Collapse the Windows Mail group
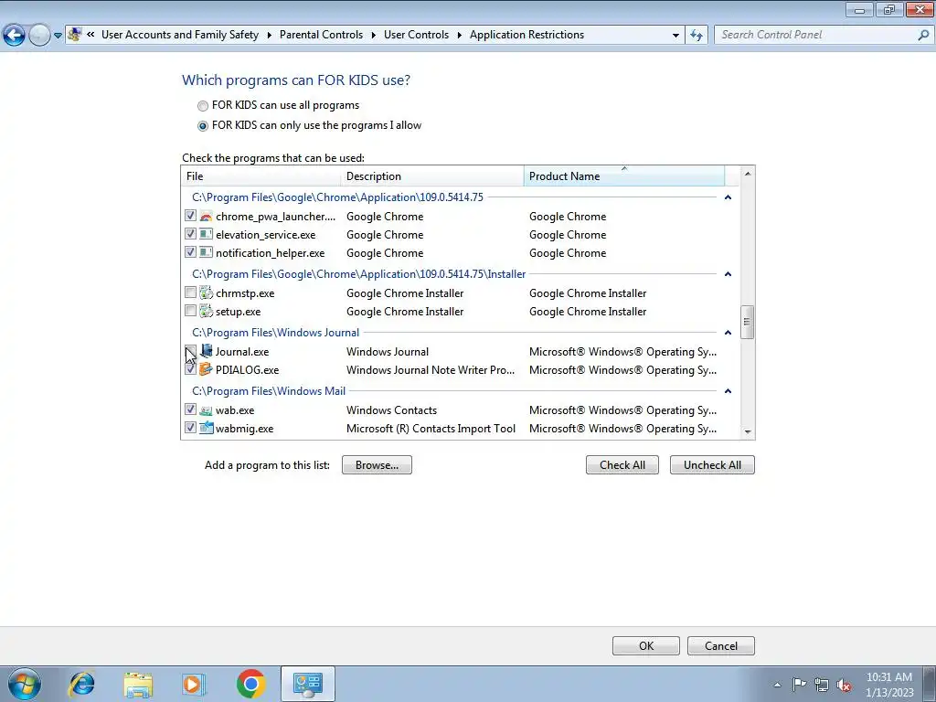This screenshot has height=702, width=936. click(728, 391)
